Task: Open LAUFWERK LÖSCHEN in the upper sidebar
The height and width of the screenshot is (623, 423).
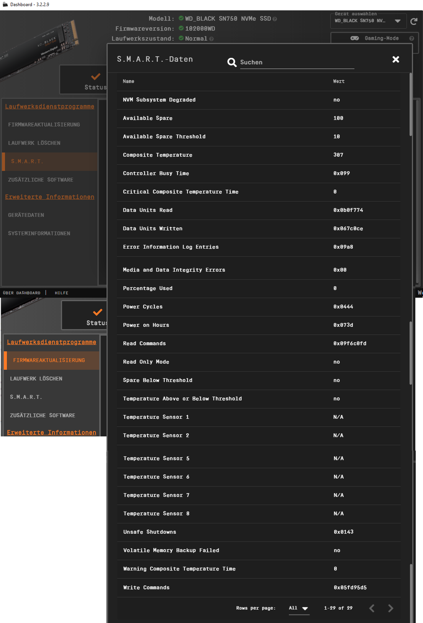Action: 50,143
